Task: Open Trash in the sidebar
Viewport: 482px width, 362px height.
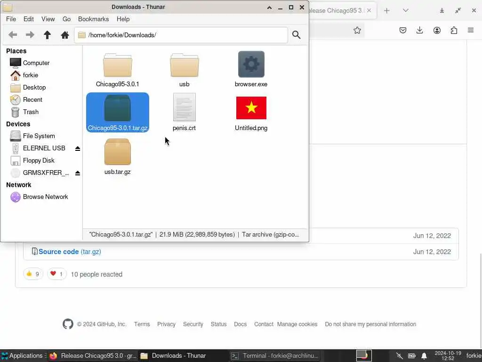Action: 31,112
